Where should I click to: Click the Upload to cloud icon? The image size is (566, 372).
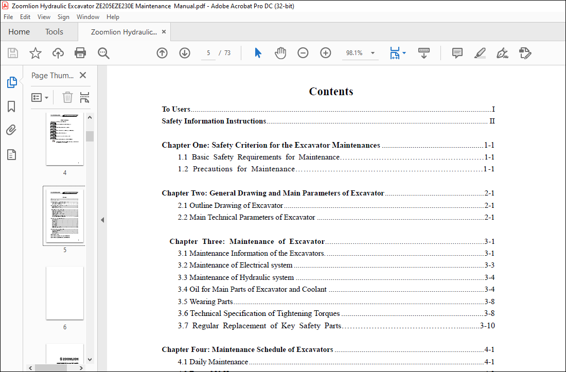pos(58,53)
